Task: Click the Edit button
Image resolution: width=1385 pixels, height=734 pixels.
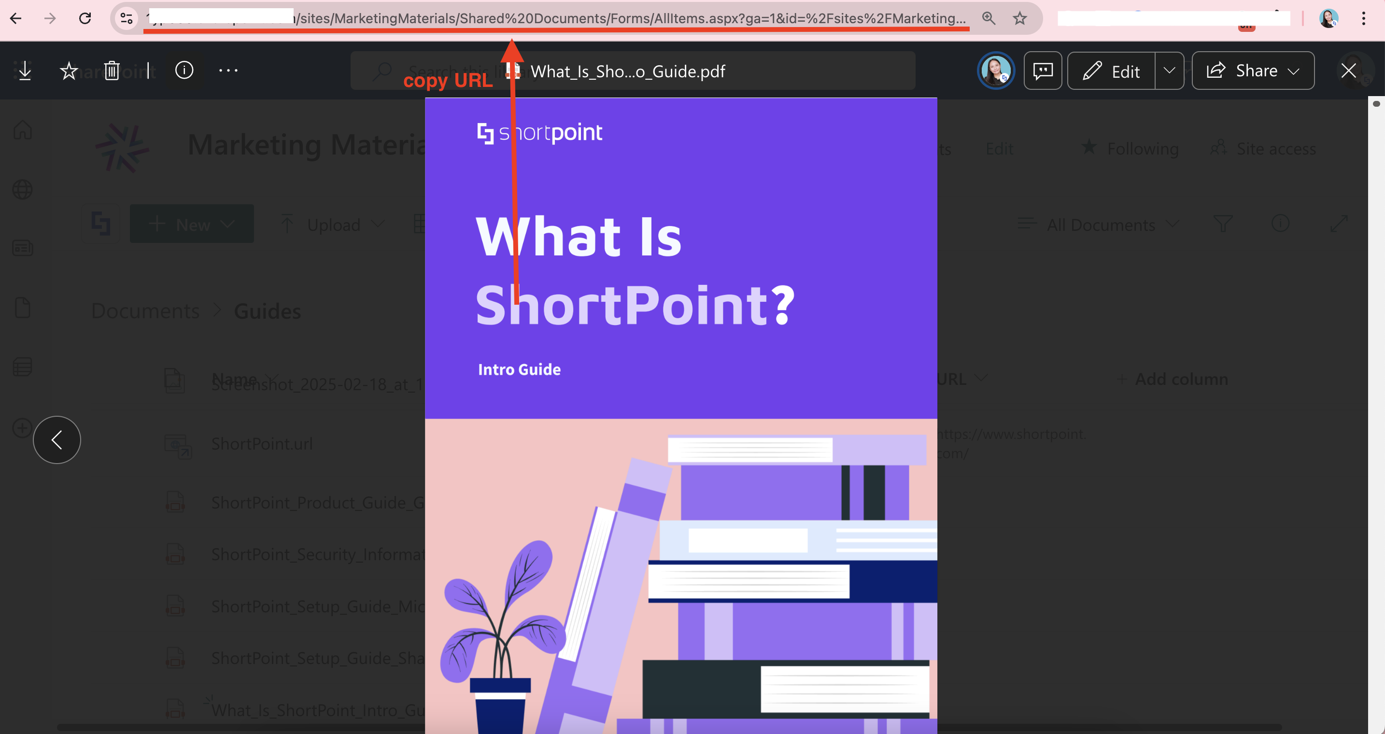Action: (x=1111, y=71)
